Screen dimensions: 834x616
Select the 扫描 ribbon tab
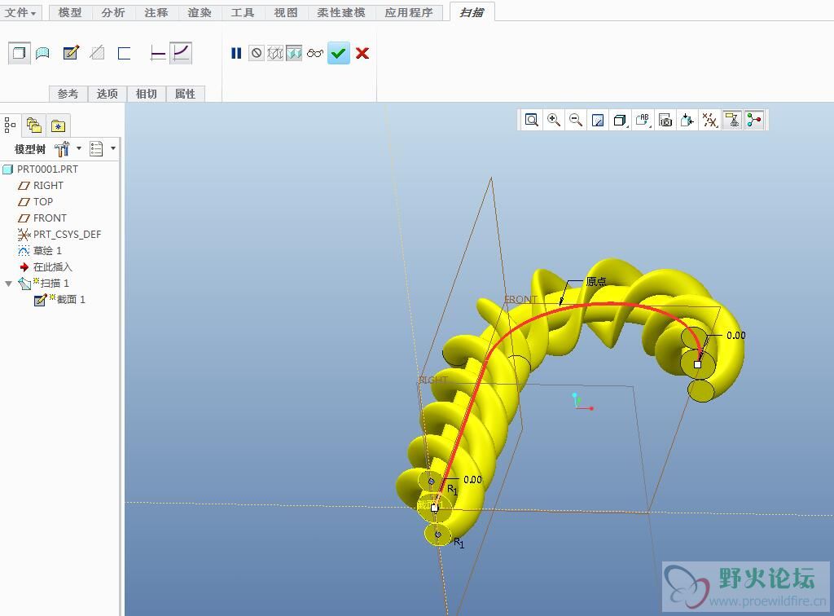[472, 12]
